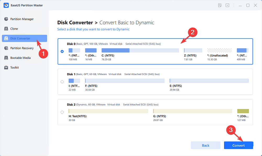Click the Partition Recovery sidebar icon
This screenshot has width=262, height=156.
pyautogui.click(x=6, y=48)
